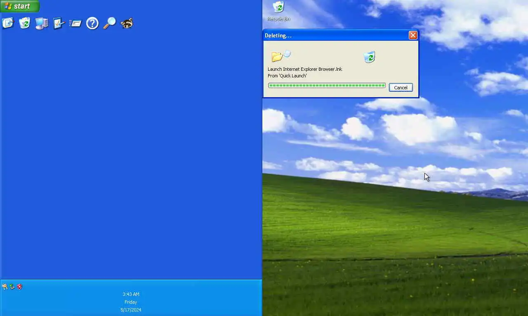Open the Windows start menu
This screenshot has width=528, height=316.
coord(20,6)
